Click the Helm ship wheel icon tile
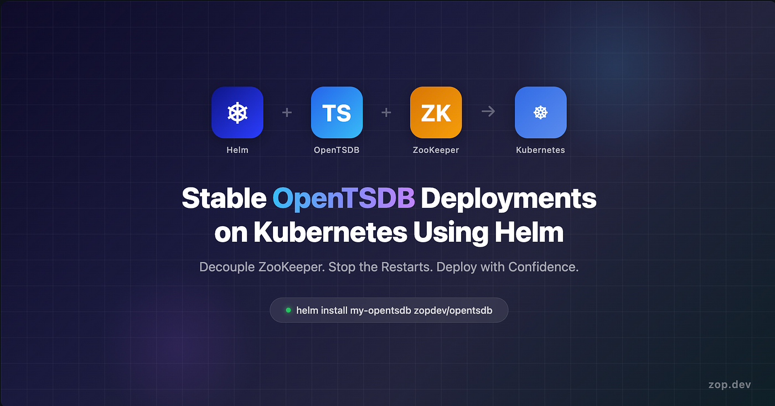This screenshot has height=406, width=775. [237, 112]
